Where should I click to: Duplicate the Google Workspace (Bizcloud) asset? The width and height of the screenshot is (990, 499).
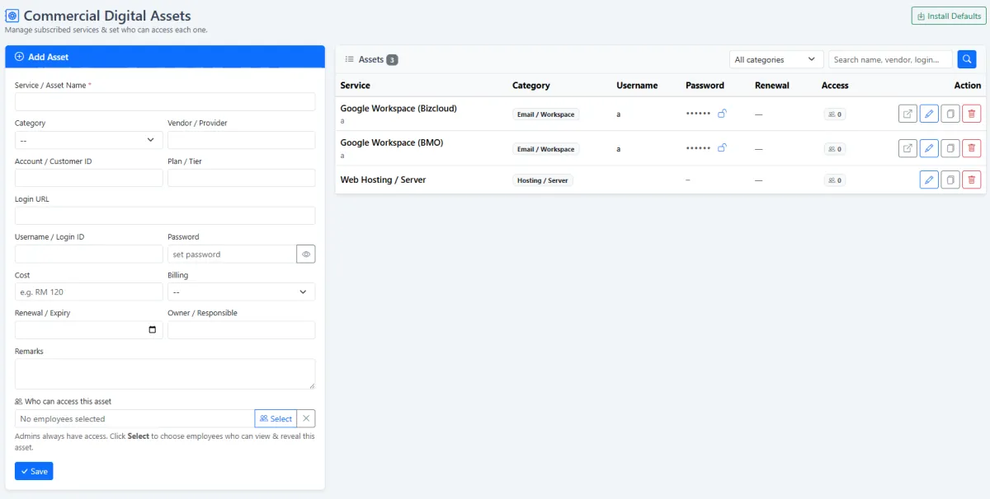950,114
